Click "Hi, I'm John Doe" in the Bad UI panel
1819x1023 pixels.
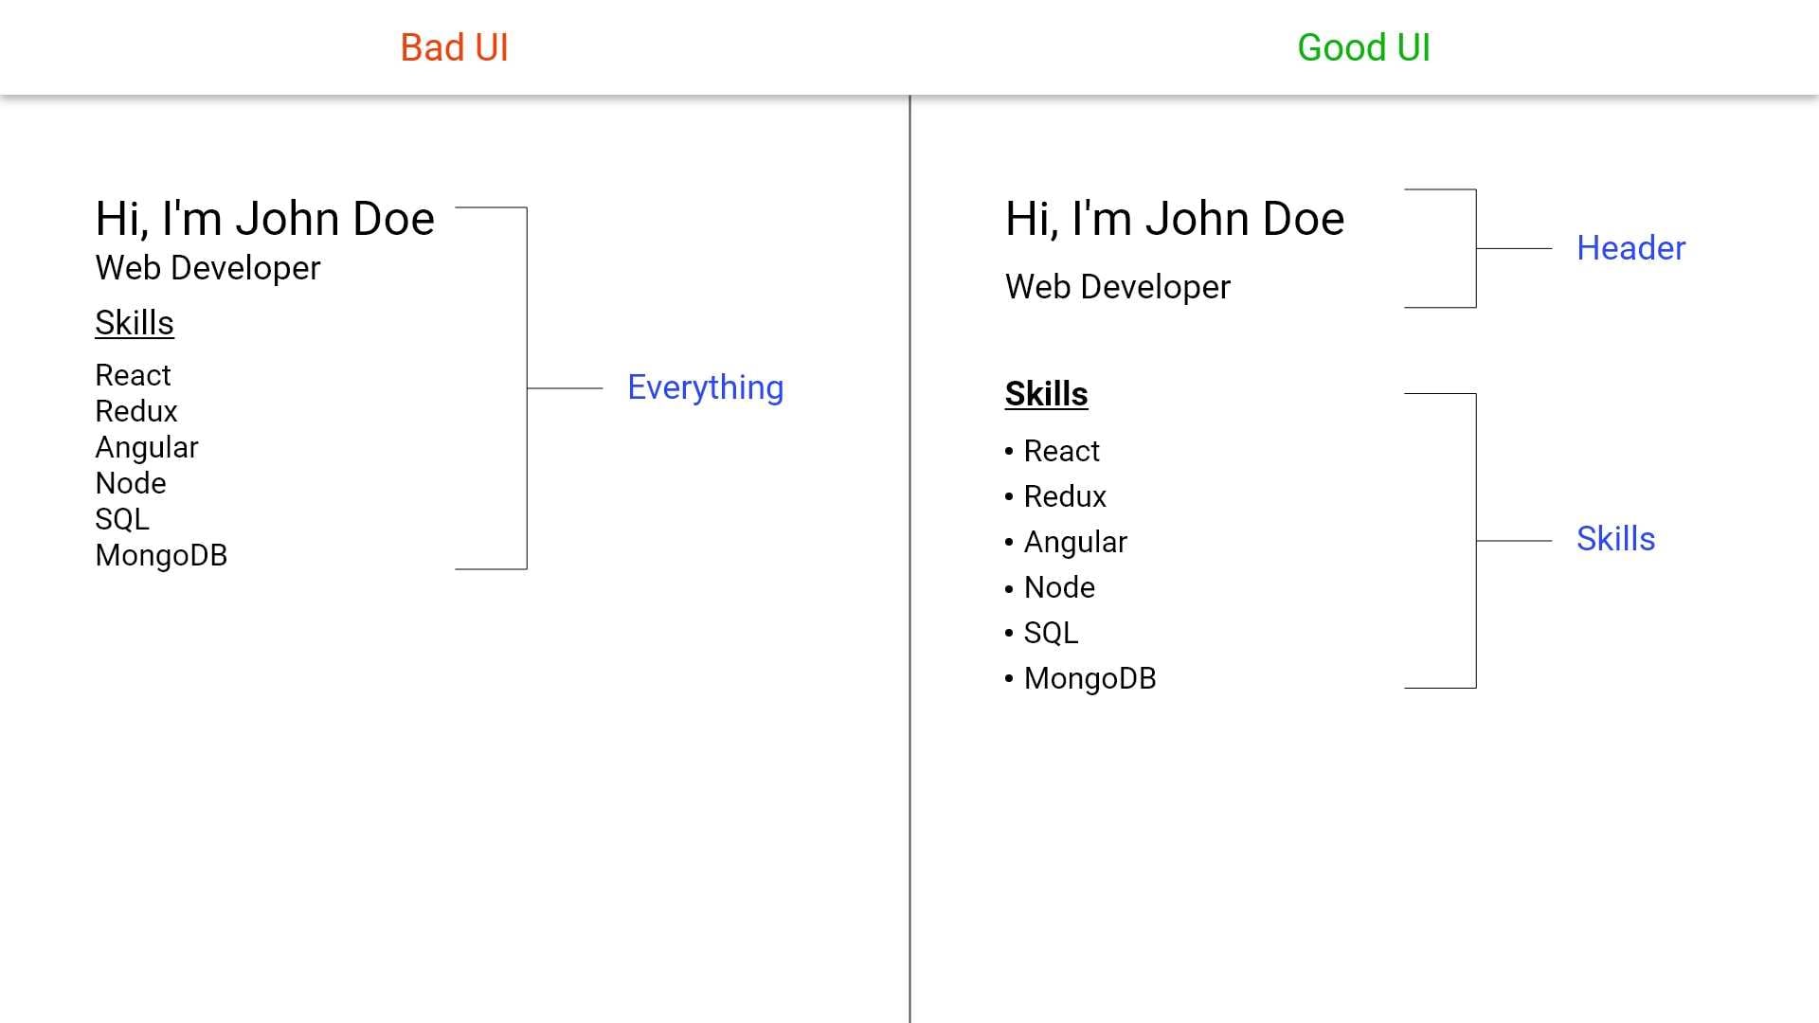coord(264,219)
